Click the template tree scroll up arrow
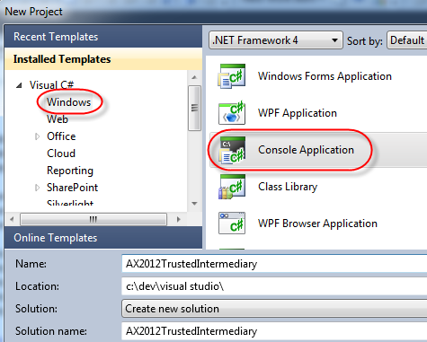 pyautogui.click(x=194, y=77)
